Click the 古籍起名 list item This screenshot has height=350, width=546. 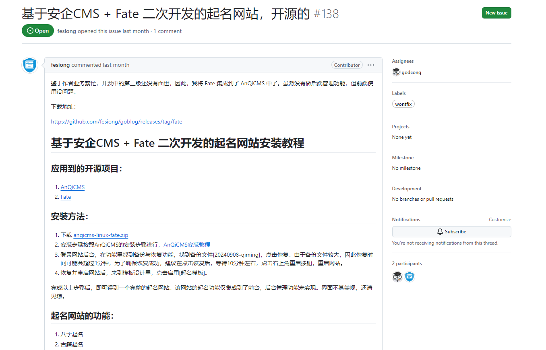[x=72, y=344]
